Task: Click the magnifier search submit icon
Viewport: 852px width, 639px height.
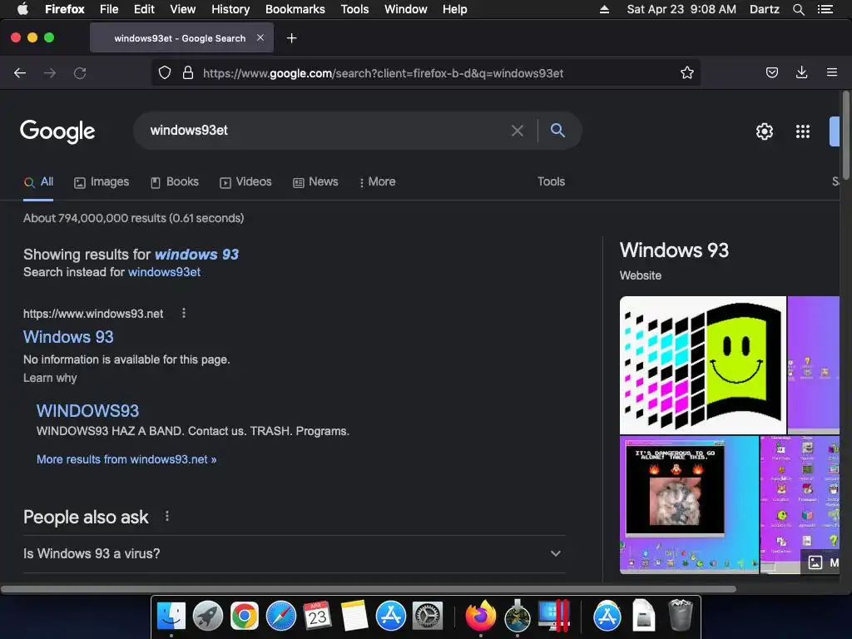Action: point(557,130)
